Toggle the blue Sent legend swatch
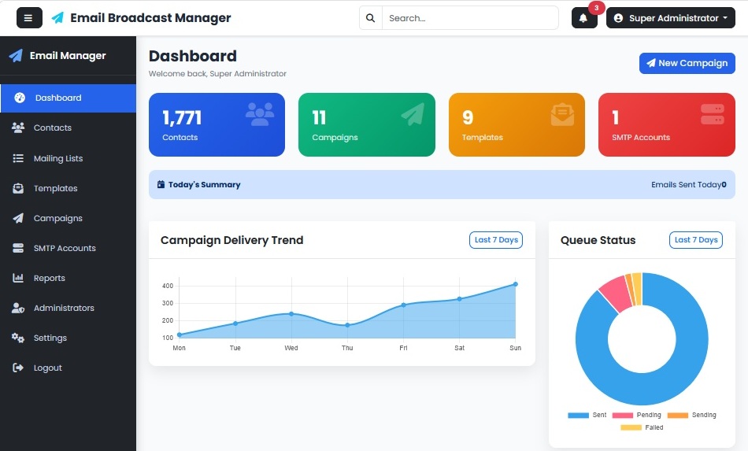 coord(578,416)
